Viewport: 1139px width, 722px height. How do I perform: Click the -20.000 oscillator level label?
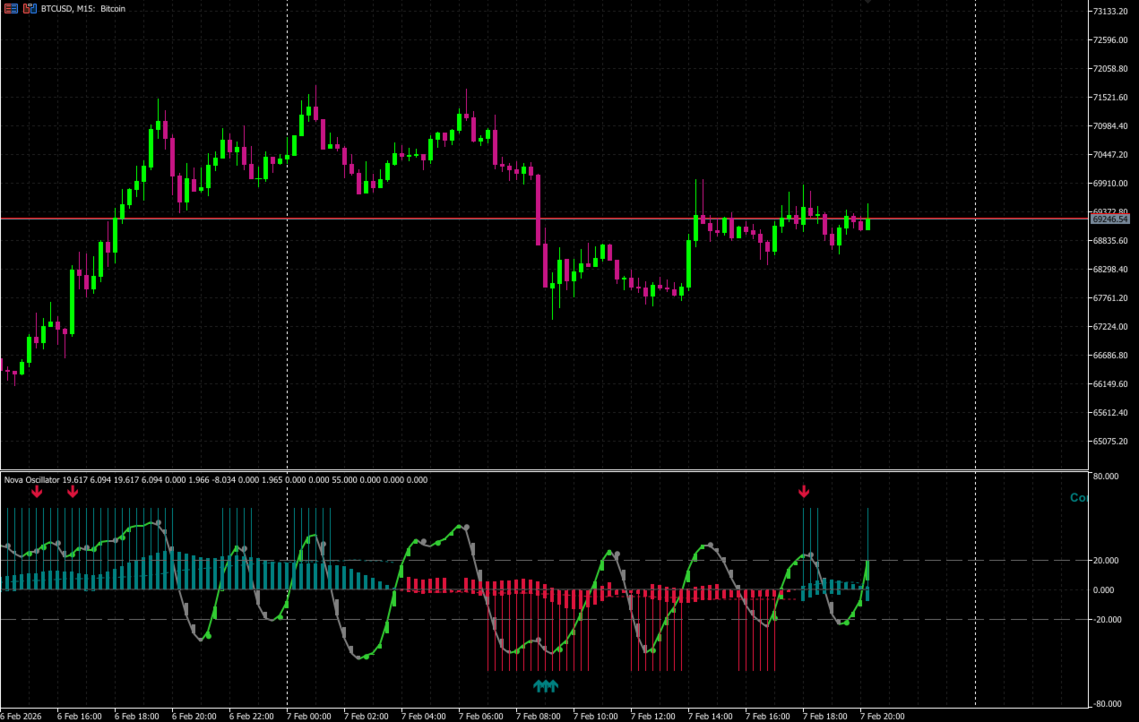1108,619
